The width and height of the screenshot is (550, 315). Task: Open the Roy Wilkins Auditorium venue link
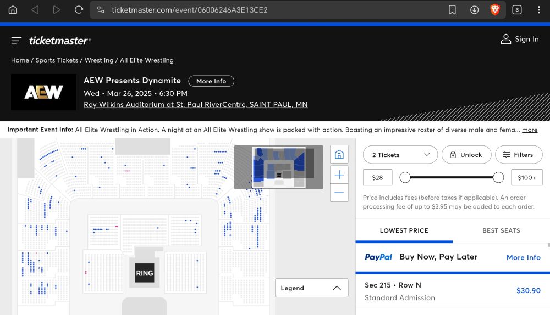[x=196, y=105]
